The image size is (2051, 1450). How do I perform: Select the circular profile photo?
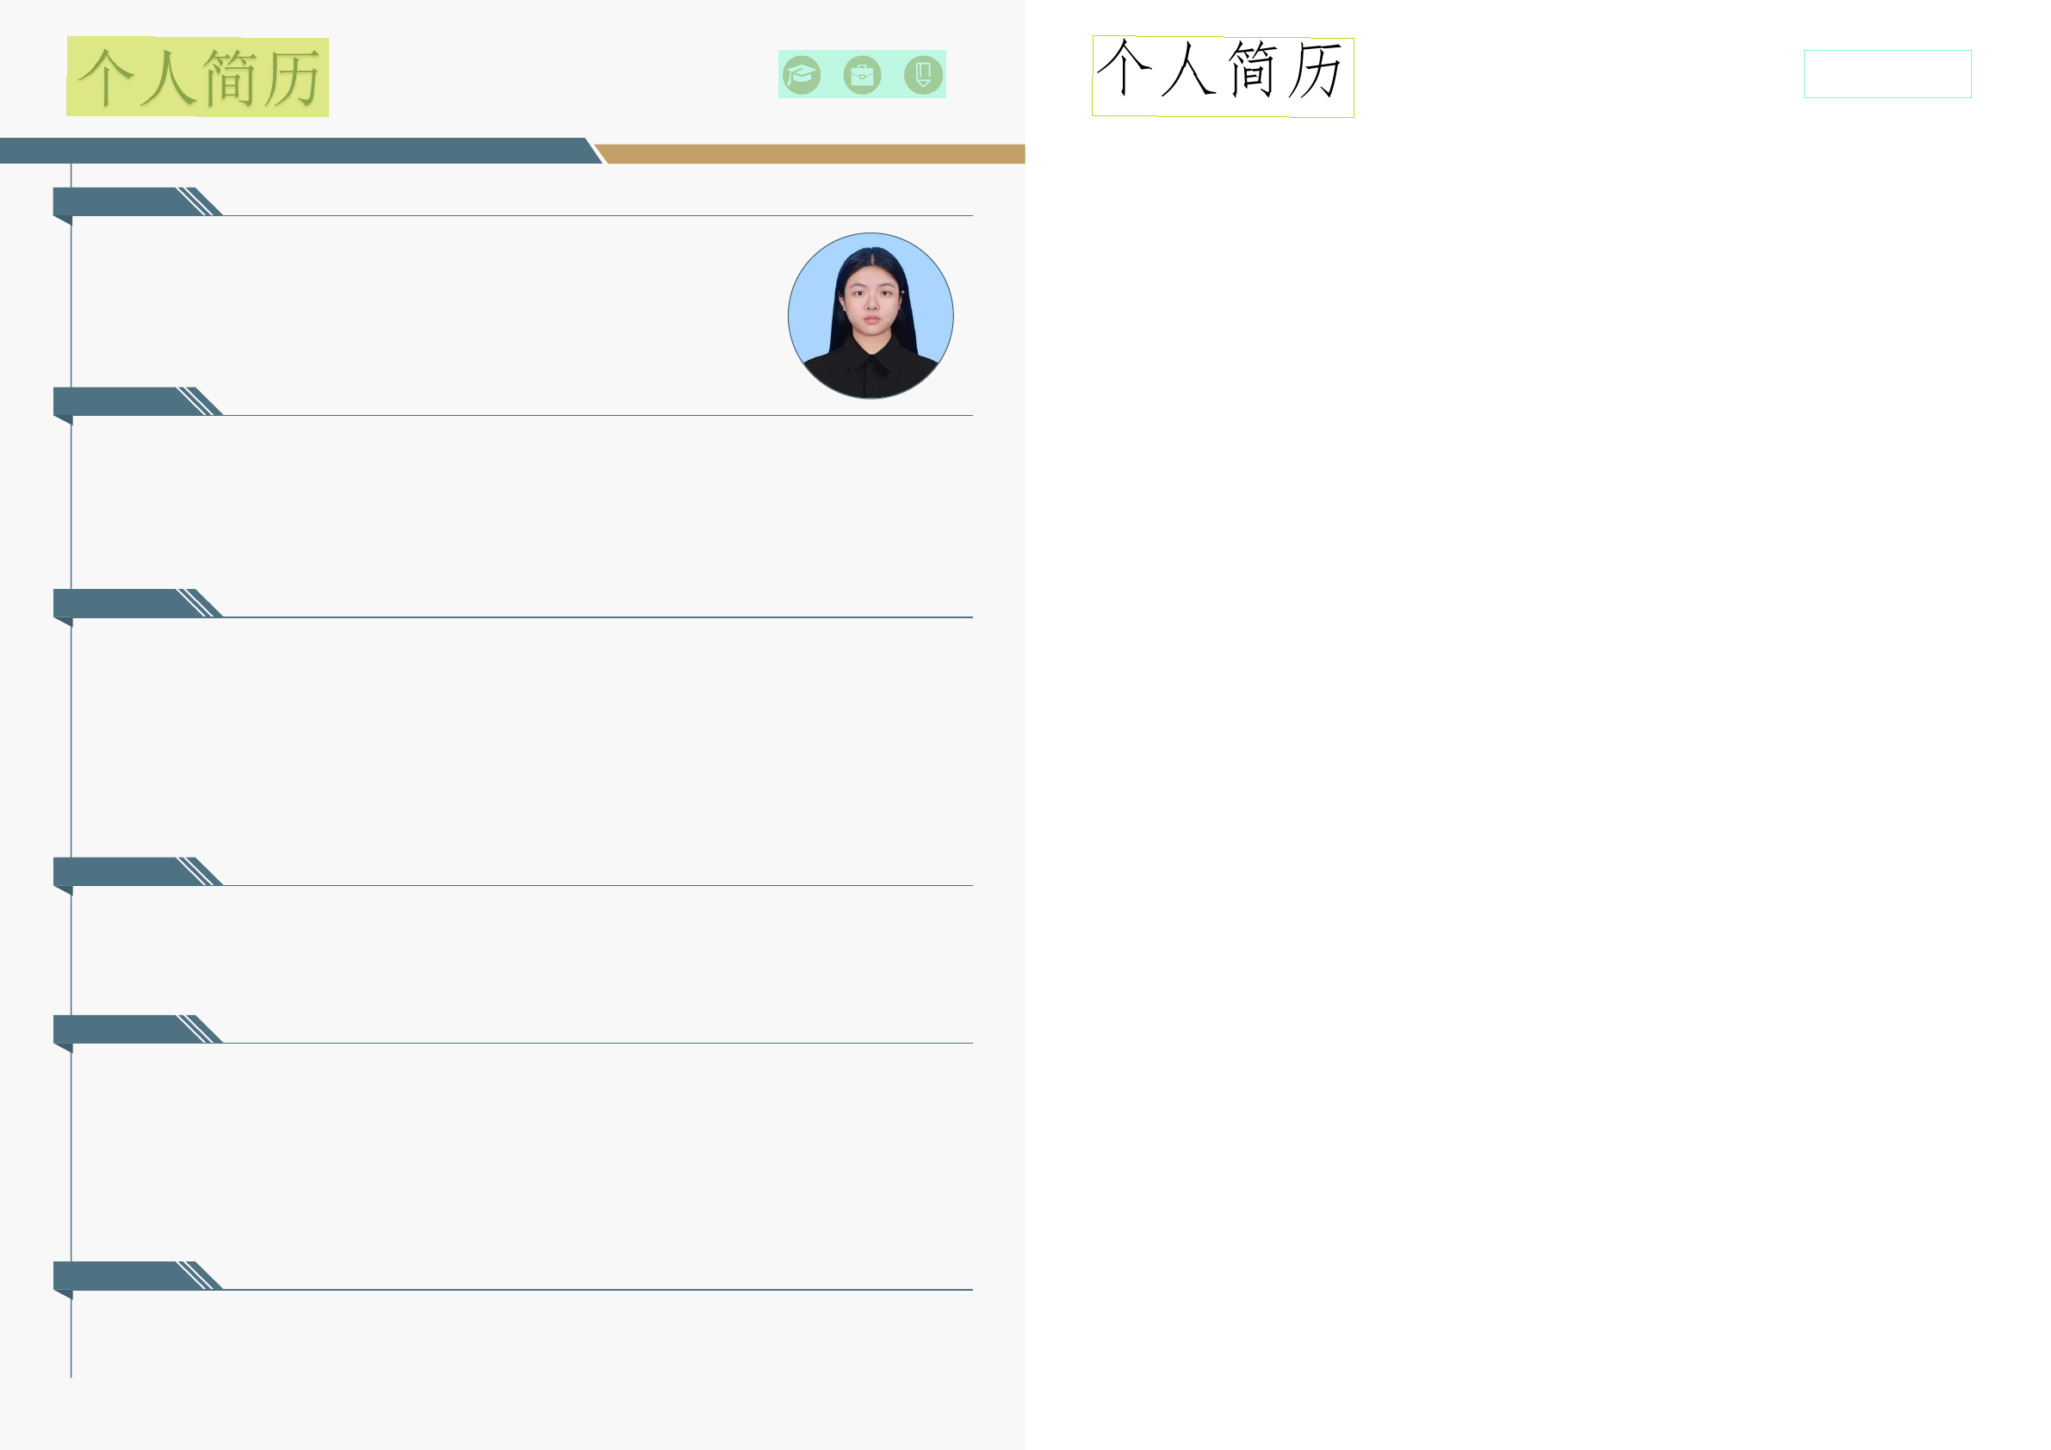(x=870, y=315)
